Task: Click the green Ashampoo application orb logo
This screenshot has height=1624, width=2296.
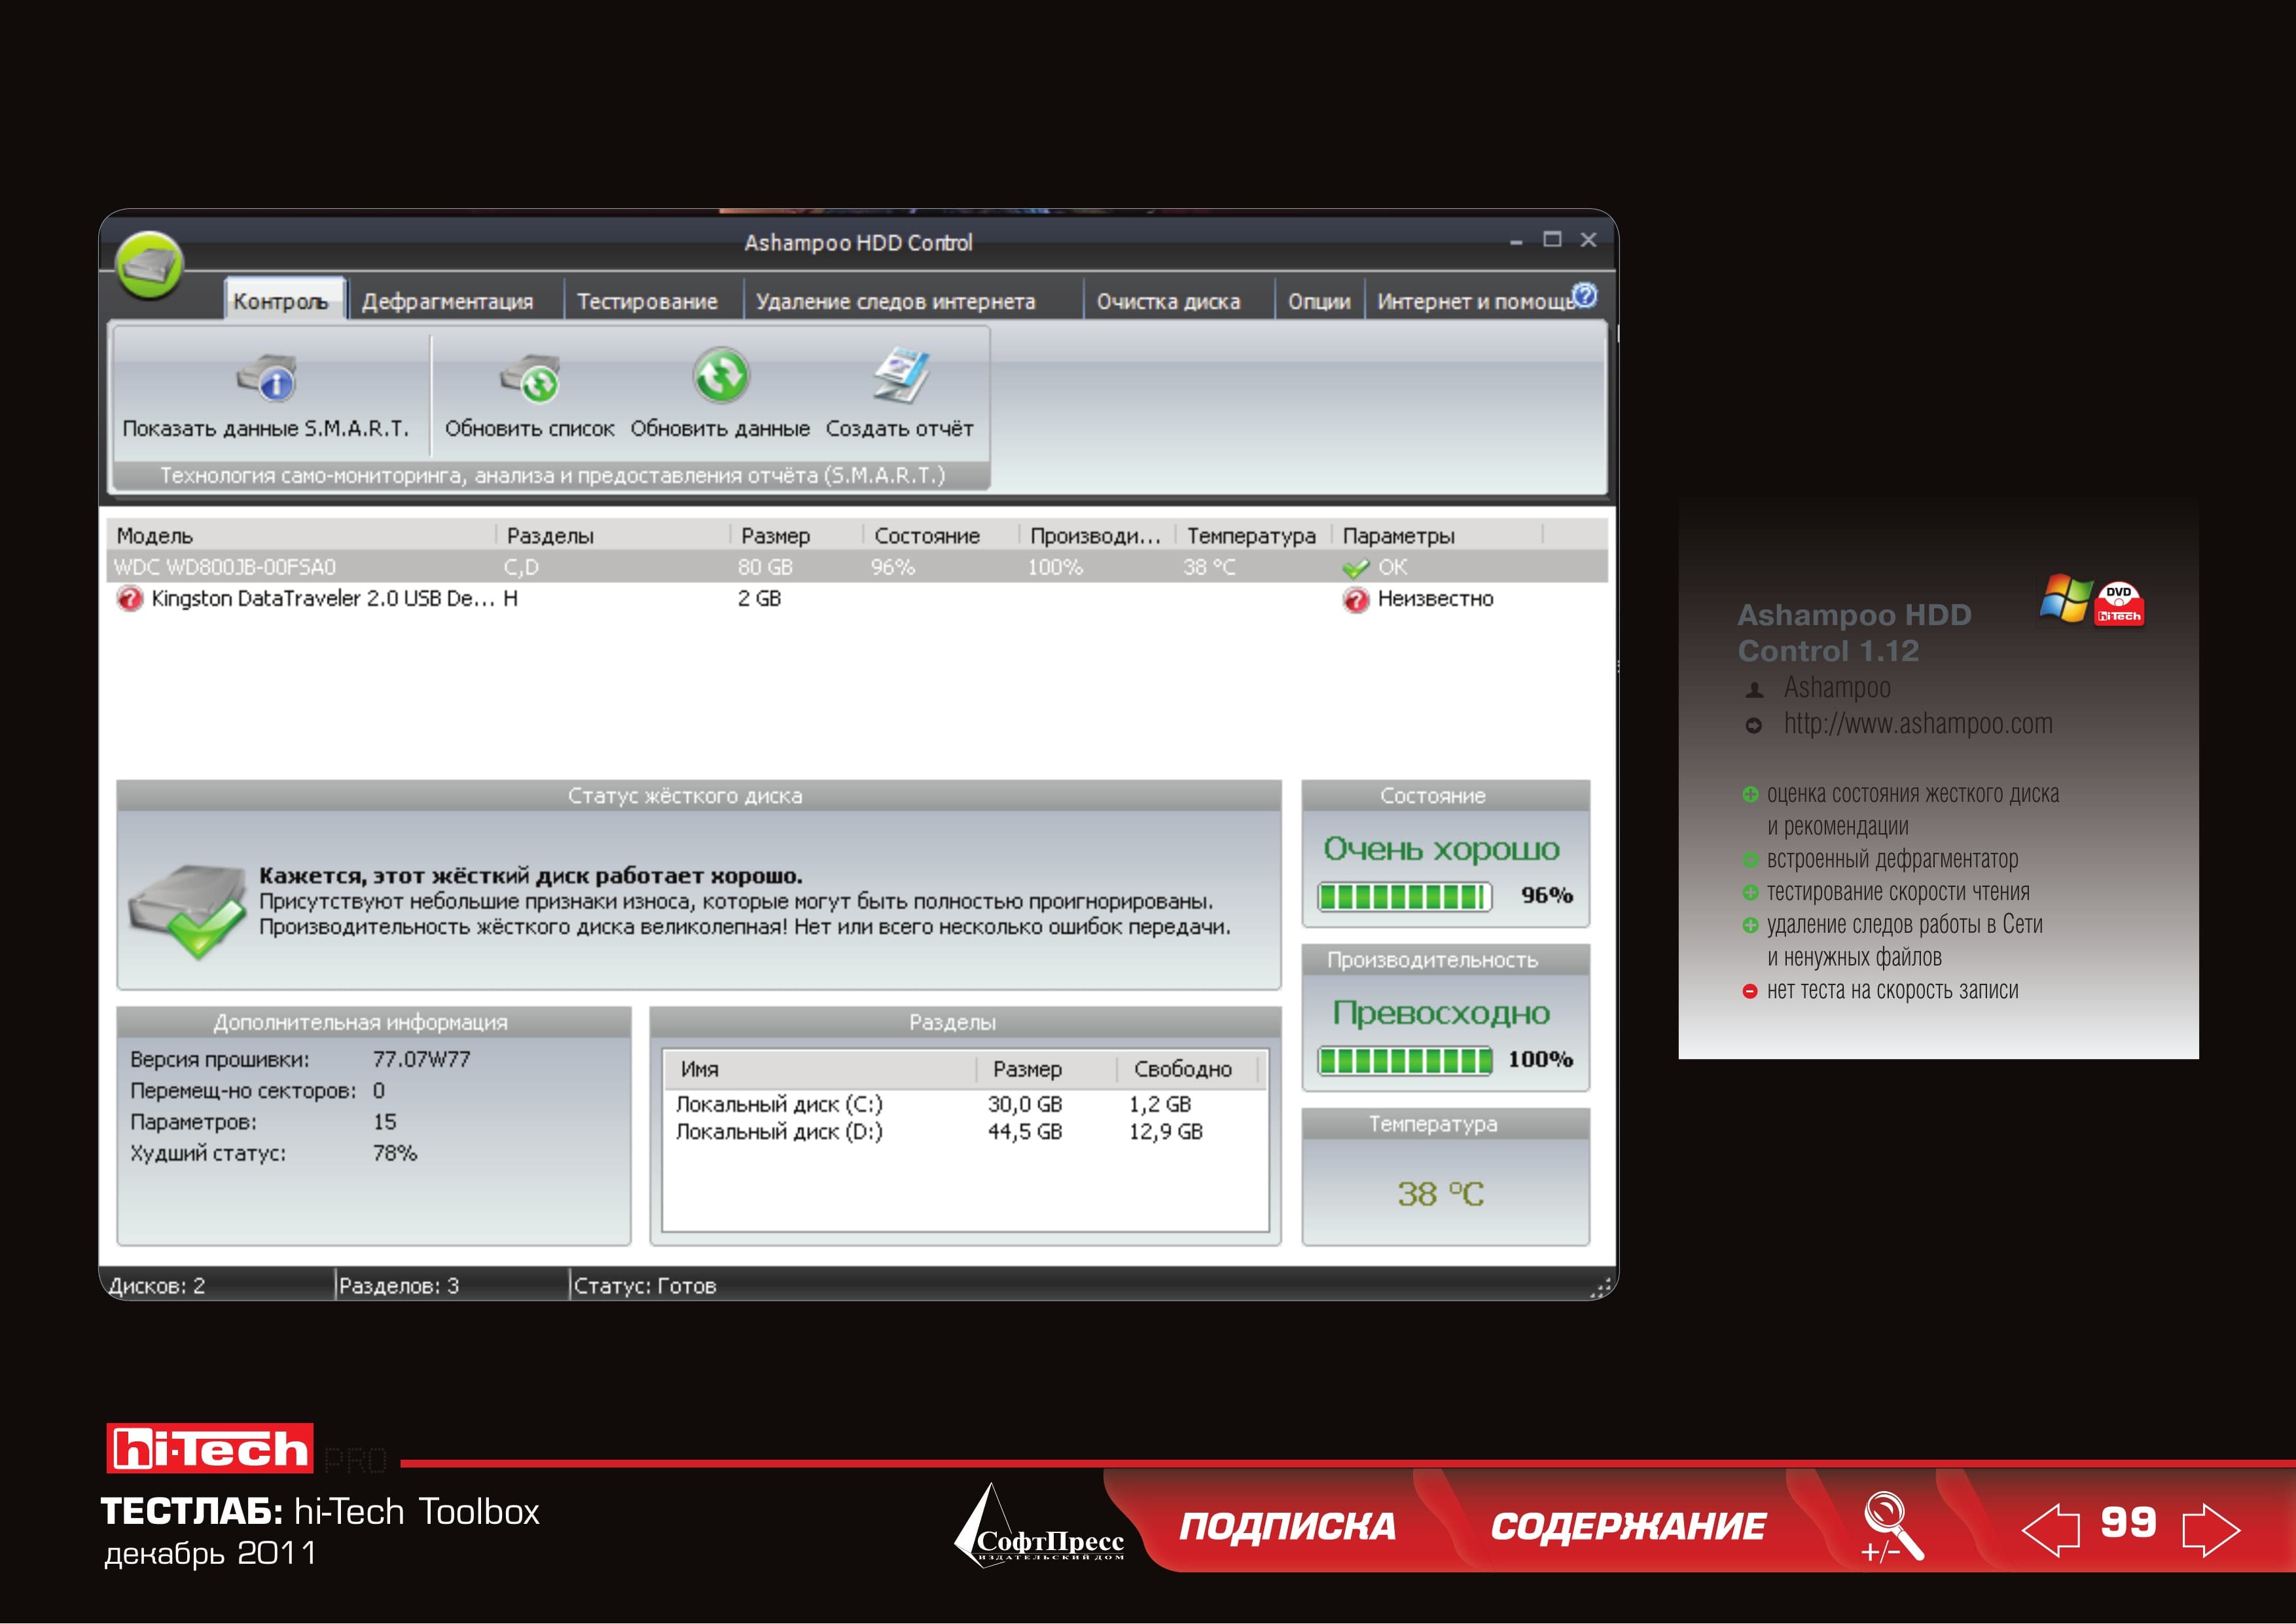Action: point(149,265)
